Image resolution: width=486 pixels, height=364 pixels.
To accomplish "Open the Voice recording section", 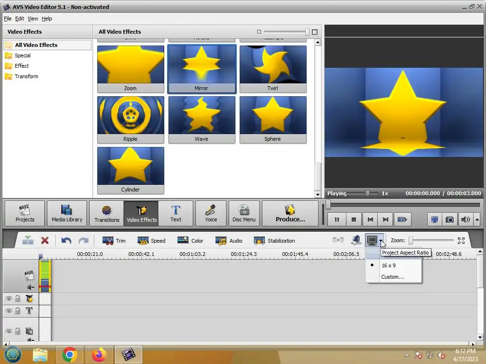I will click(211, 213).
